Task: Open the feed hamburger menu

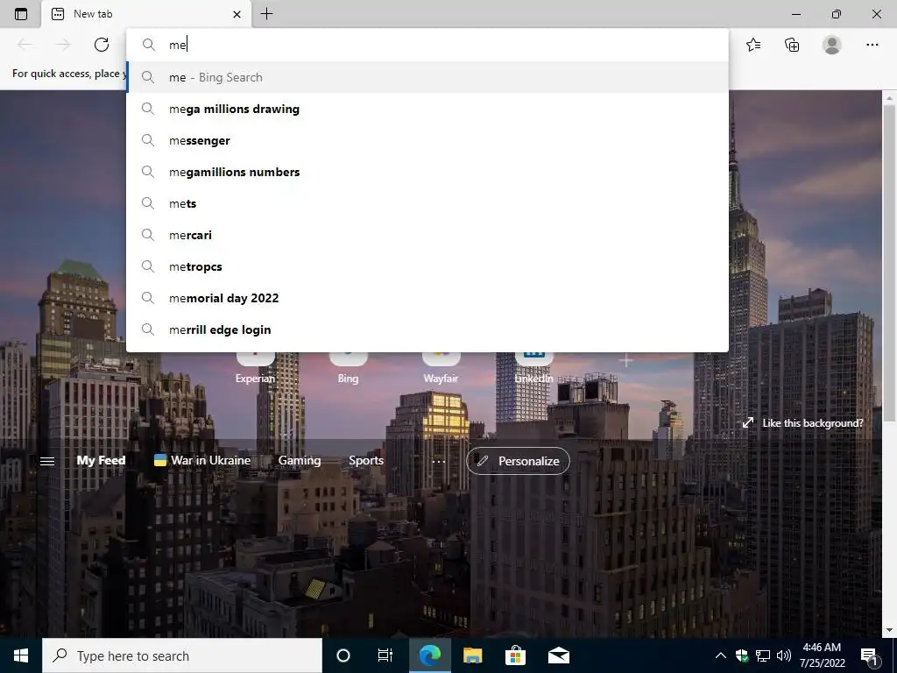Action: 47,461
